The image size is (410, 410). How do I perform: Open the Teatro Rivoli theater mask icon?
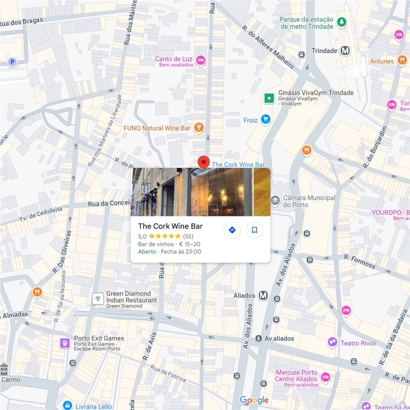(332, 342)
